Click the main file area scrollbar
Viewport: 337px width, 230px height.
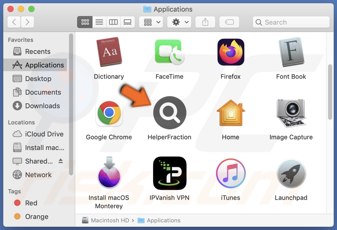pos(330,92)
